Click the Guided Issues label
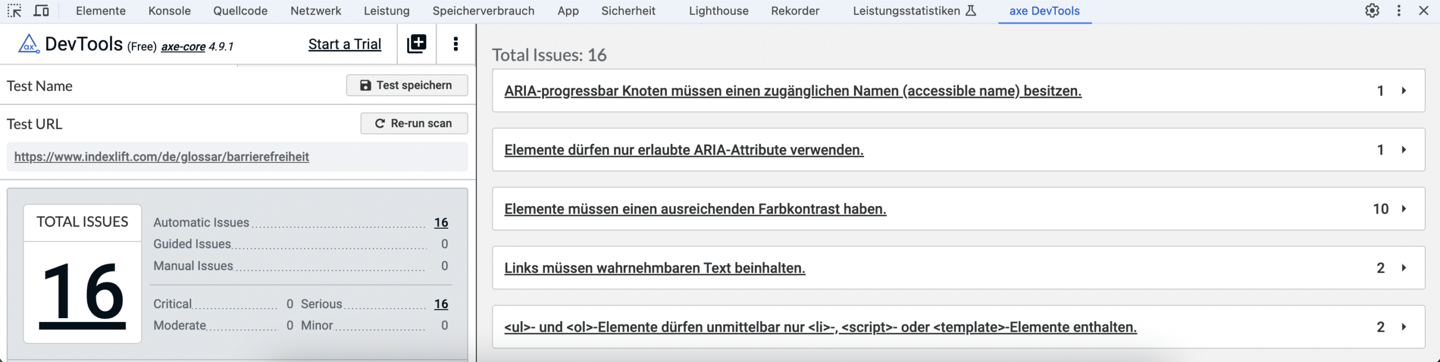 [192, 244]
